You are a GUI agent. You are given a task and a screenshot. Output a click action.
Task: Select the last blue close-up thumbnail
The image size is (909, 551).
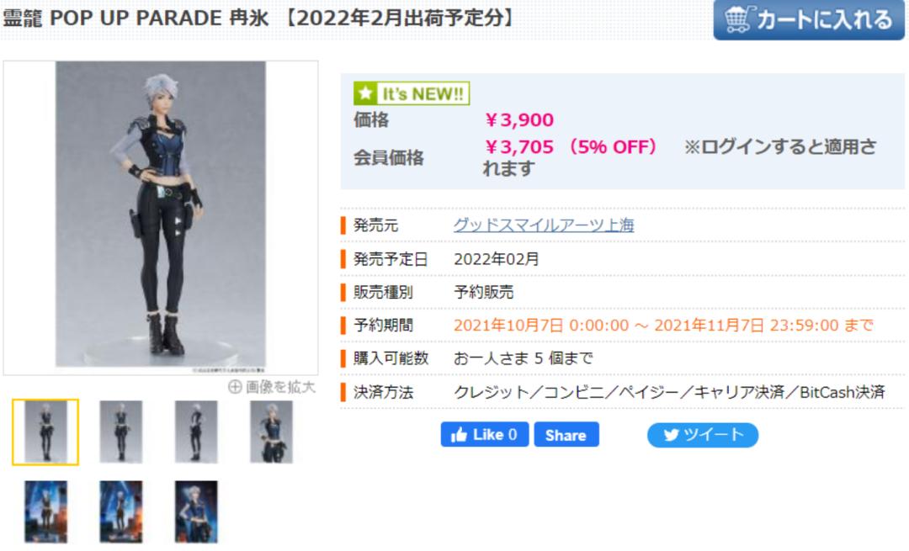pyautogui.click(x=196, y=511)
